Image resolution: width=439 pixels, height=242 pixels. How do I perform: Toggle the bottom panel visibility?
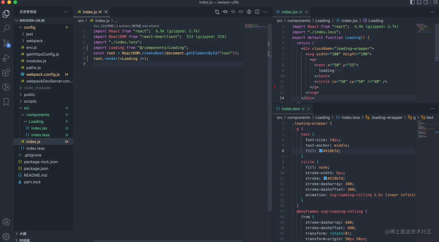tap(419, 2)
